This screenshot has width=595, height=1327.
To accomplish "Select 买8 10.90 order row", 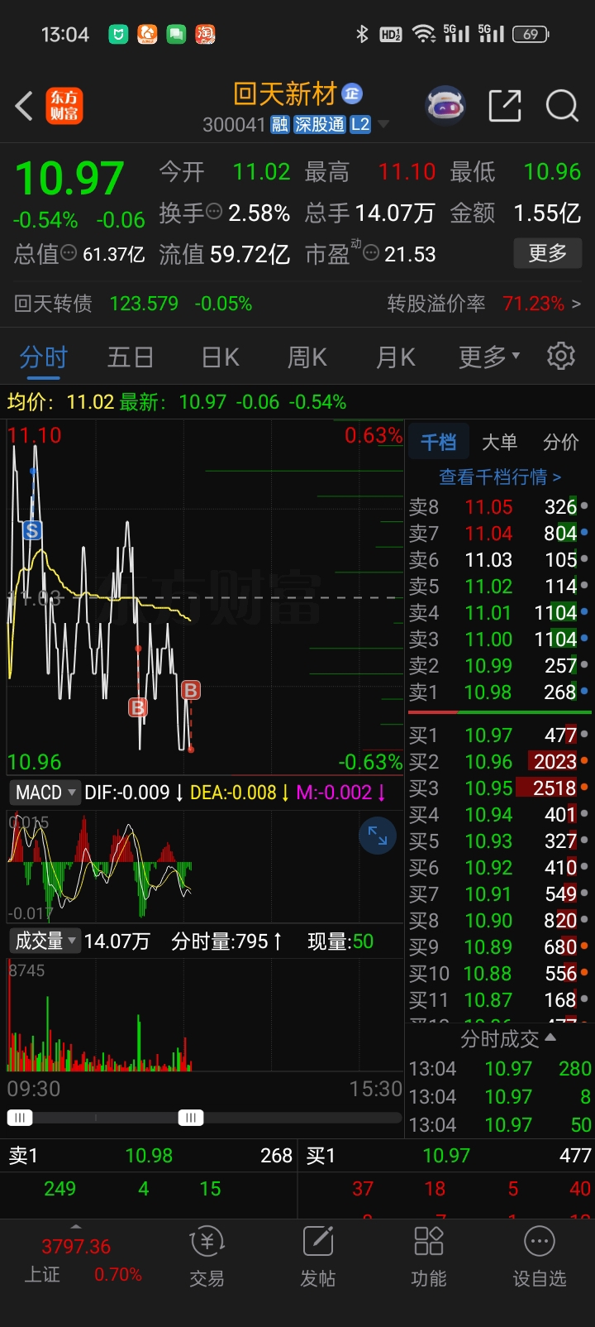I will (499, 920).
